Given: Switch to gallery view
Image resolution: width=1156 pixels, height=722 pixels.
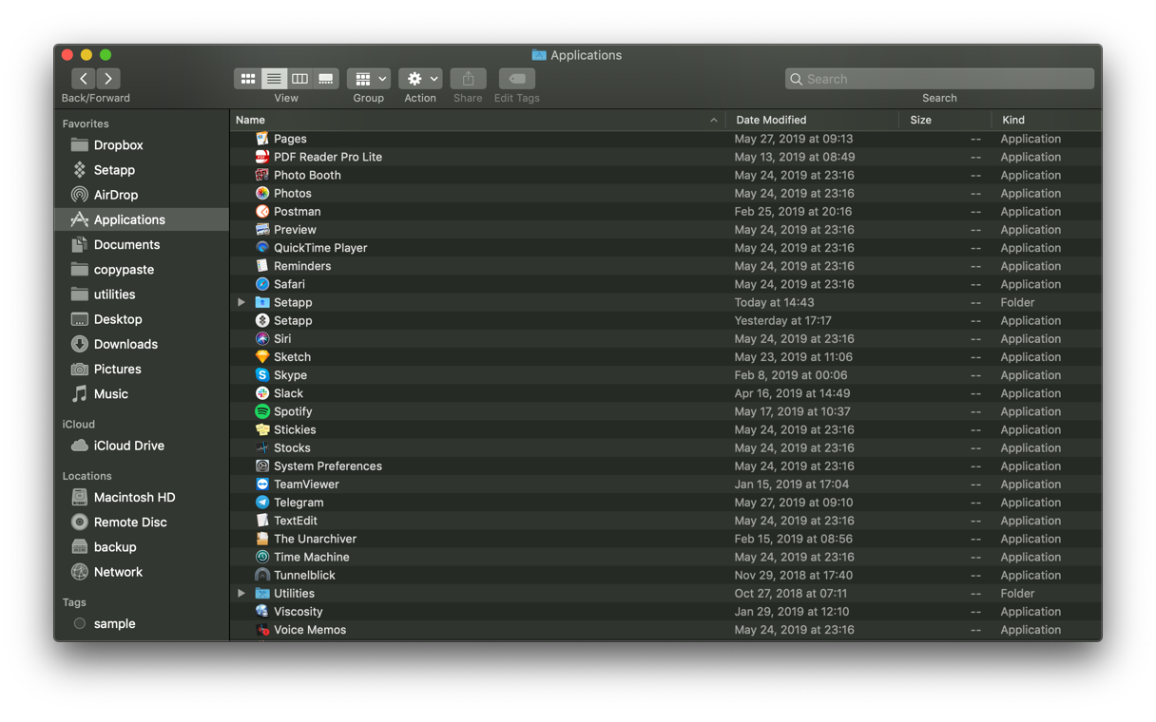Looking at the screenshot, I should [x=325, y=79].
